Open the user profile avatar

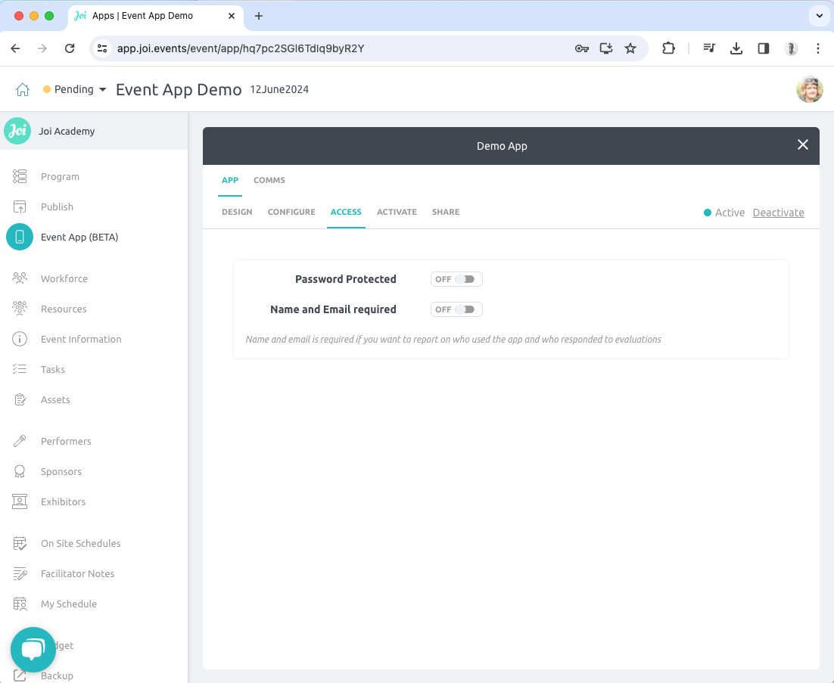[810, 89]
